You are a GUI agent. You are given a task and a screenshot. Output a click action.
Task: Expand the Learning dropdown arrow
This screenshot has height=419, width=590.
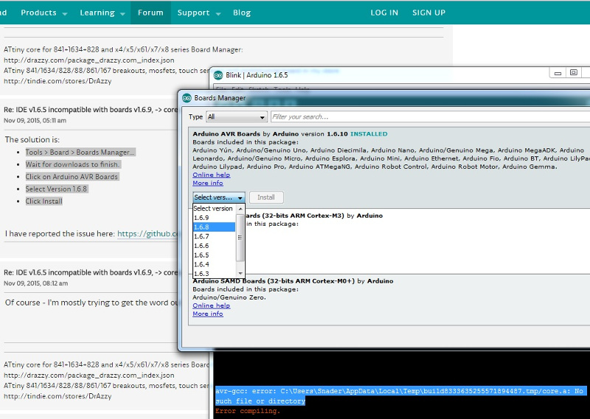(122, 14)
